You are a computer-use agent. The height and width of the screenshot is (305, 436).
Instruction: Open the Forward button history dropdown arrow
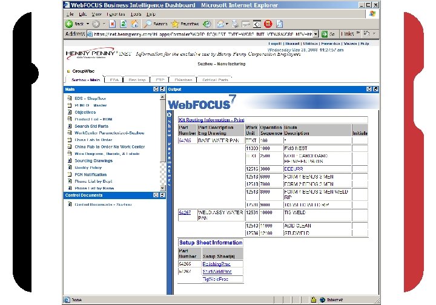[x=104, y=24]
